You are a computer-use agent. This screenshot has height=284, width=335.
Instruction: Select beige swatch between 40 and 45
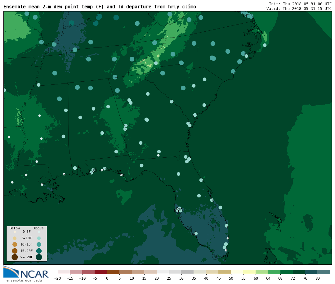(212, 272)
